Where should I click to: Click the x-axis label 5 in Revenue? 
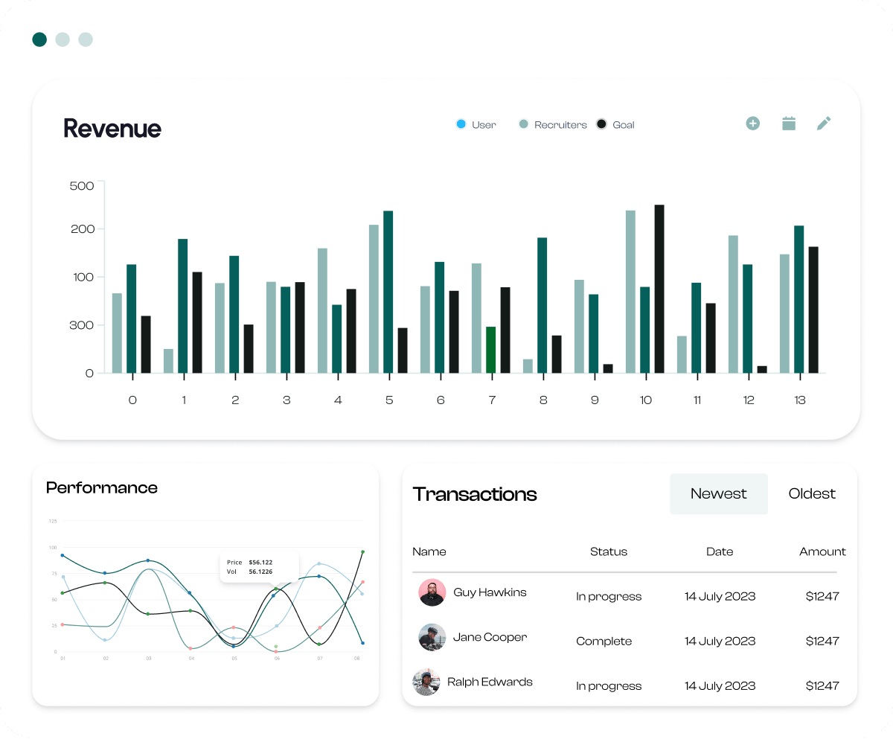point(389,400)
